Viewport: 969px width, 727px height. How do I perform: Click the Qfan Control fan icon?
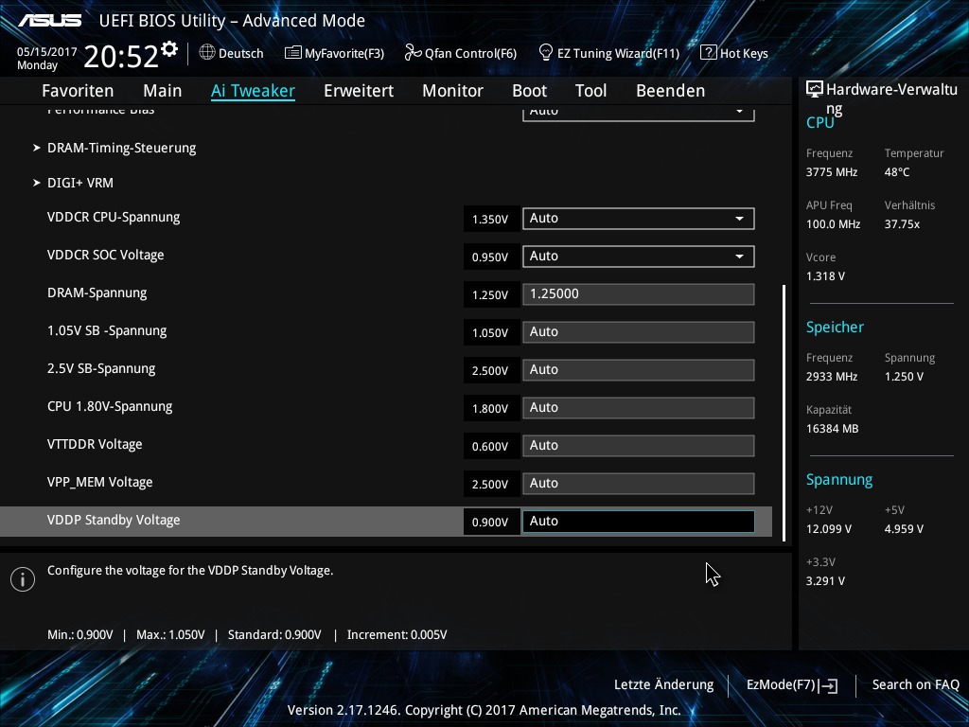(x=413, y=53)
